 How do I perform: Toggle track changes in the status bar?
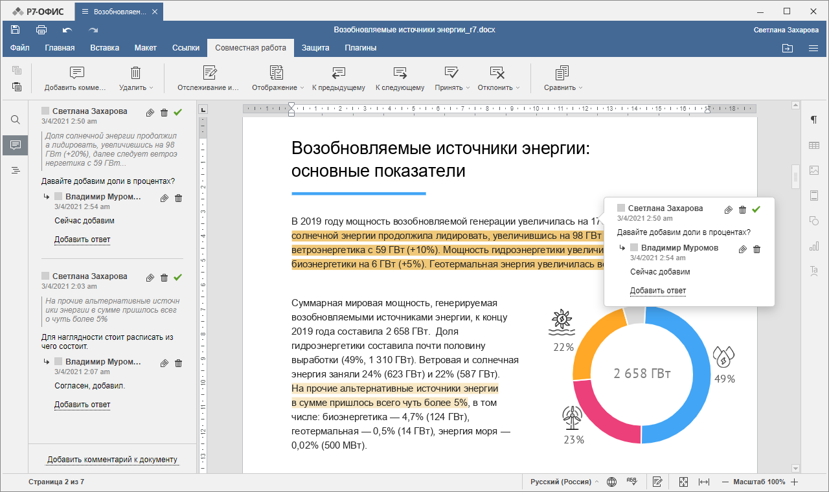point(657,482)
